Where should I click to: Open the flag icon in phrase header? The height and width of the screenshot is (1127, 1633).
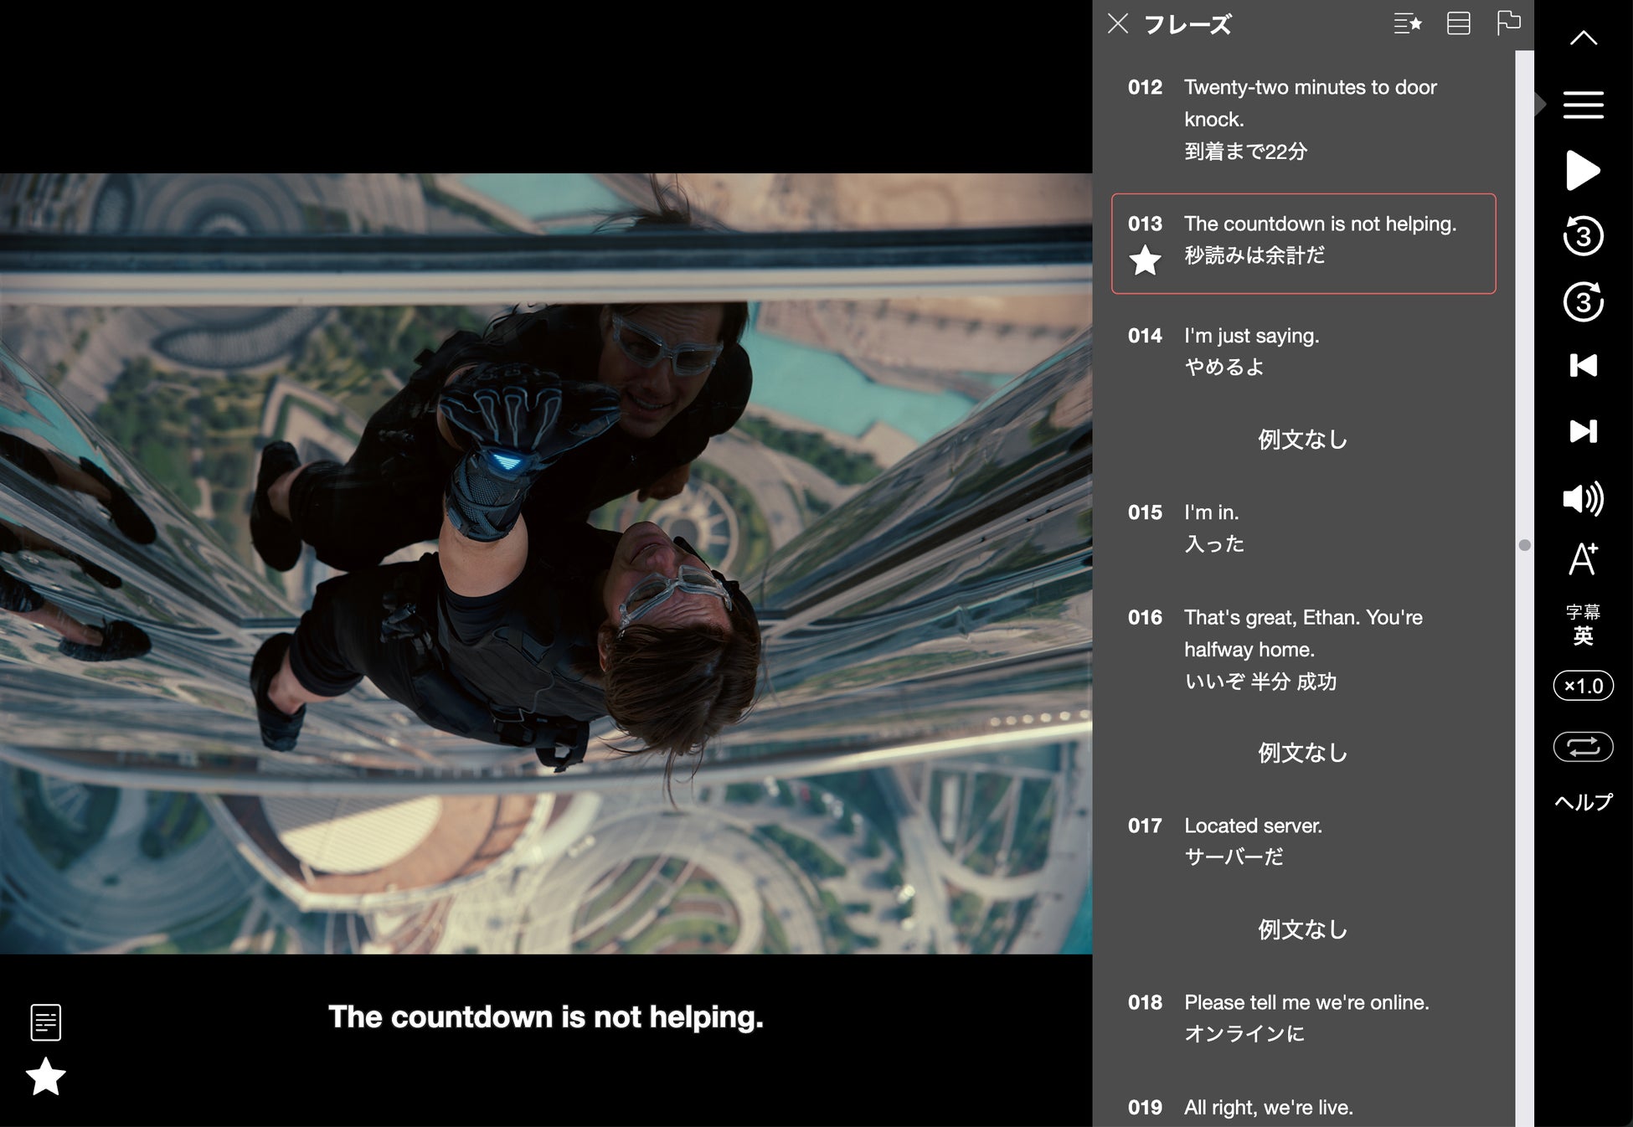[x=1507, y=23]
